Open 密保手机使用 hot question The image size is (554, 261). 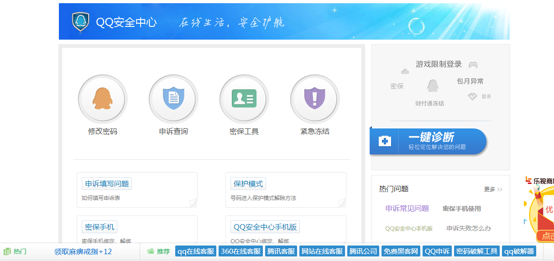coord(462,209)
